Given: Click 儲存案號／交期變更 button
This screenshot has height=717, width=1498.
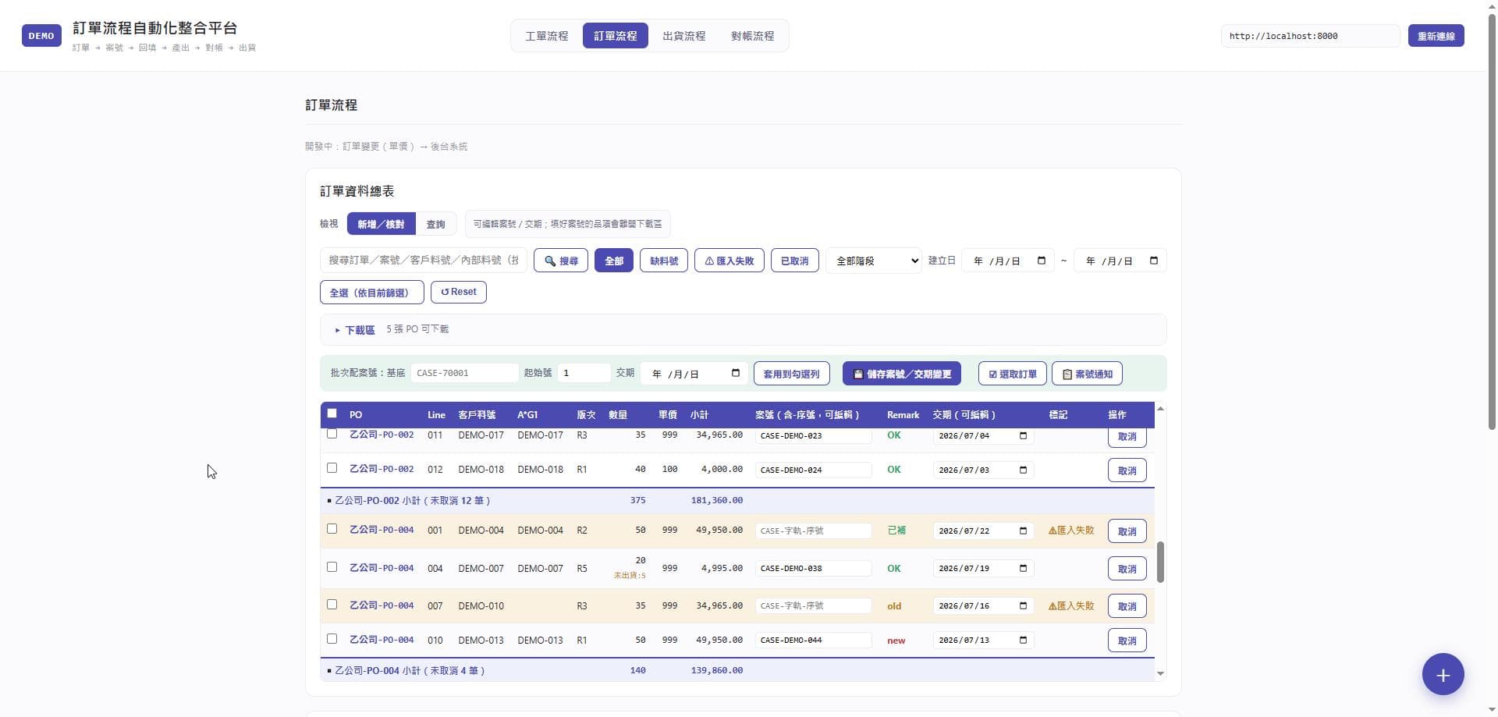Looking at the screenshot, I should tap(902, 374).
